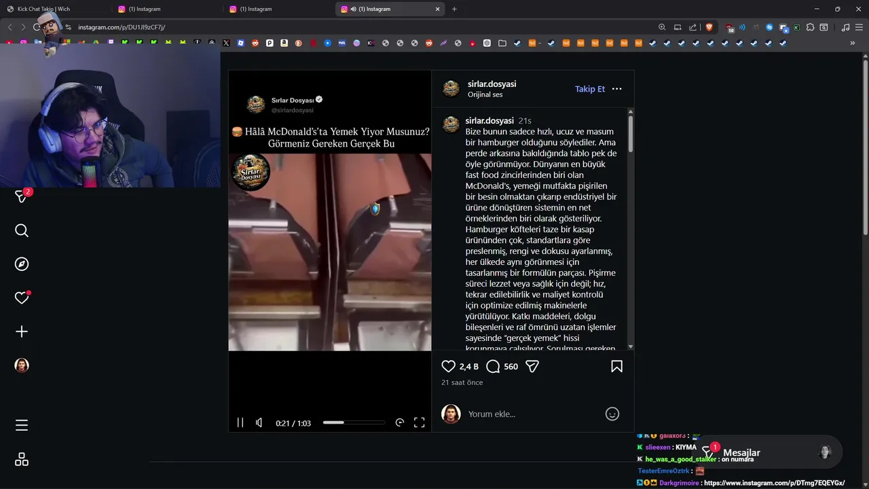Focus the Yorum ekle comment field
Screen dimensions: 869x489
point(533,414)
